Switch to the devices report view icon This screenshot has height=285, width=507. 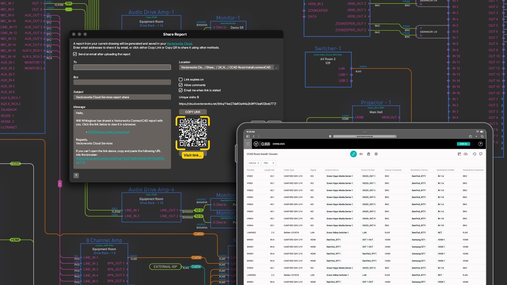pyautogui.click(x=361, y=154)
